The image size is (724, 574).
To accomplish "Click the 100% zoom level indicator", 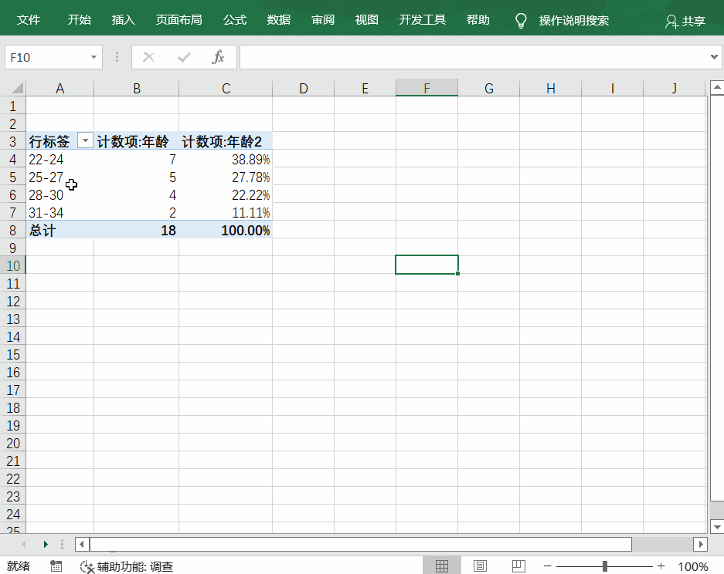I will (692, 566).
